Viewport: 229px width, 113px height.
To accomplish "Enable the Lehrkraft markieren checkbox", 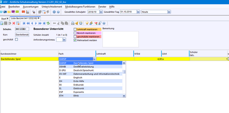I will tap(75, 29).
